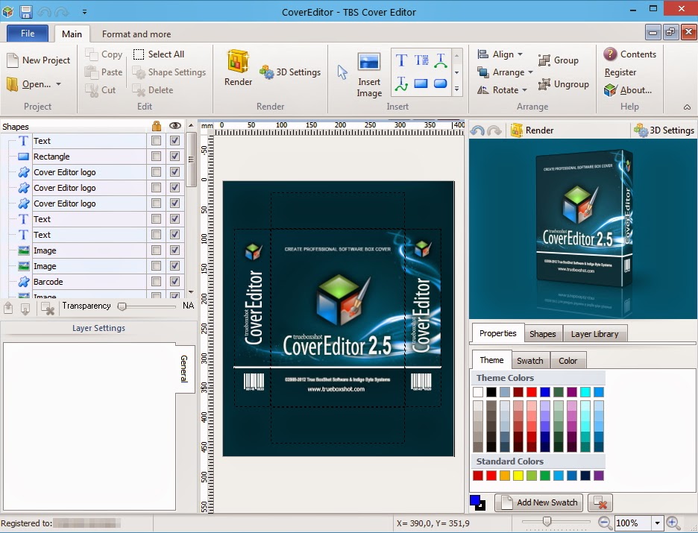
Task: Collapse the ribbon with the chevron
Action: pyautogui.click(x=688, y=107)
